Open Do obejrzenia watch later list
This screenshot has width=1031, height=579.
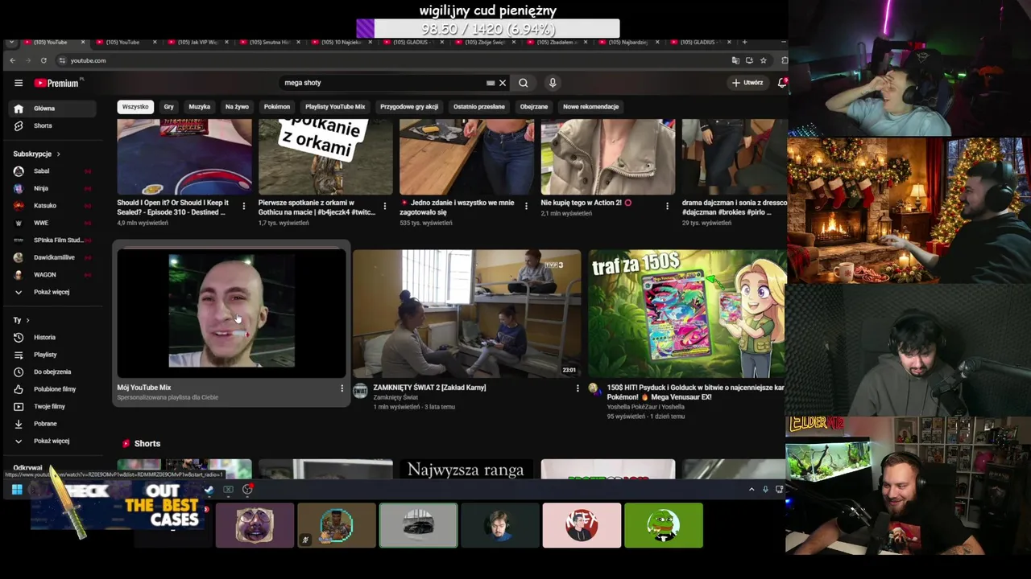pos(52,372)
